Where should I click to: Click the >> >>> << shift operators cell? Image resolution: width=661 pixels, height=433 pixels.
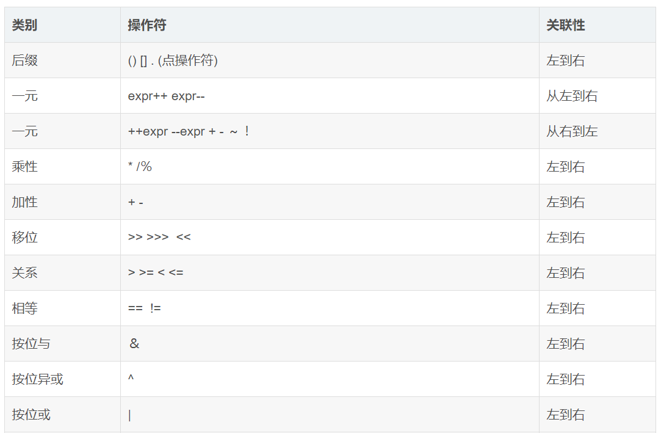point(330,238)
